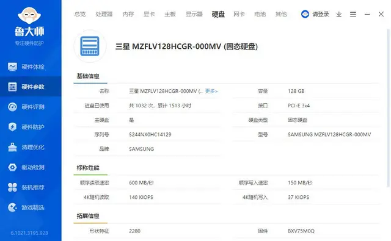
Task: Click 更多> link next to name
Action: [x=211, y=91]
